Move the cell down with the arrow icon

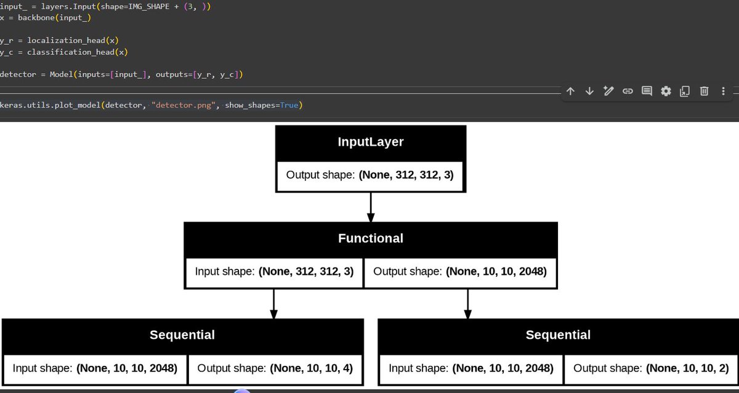click(589, 92)
